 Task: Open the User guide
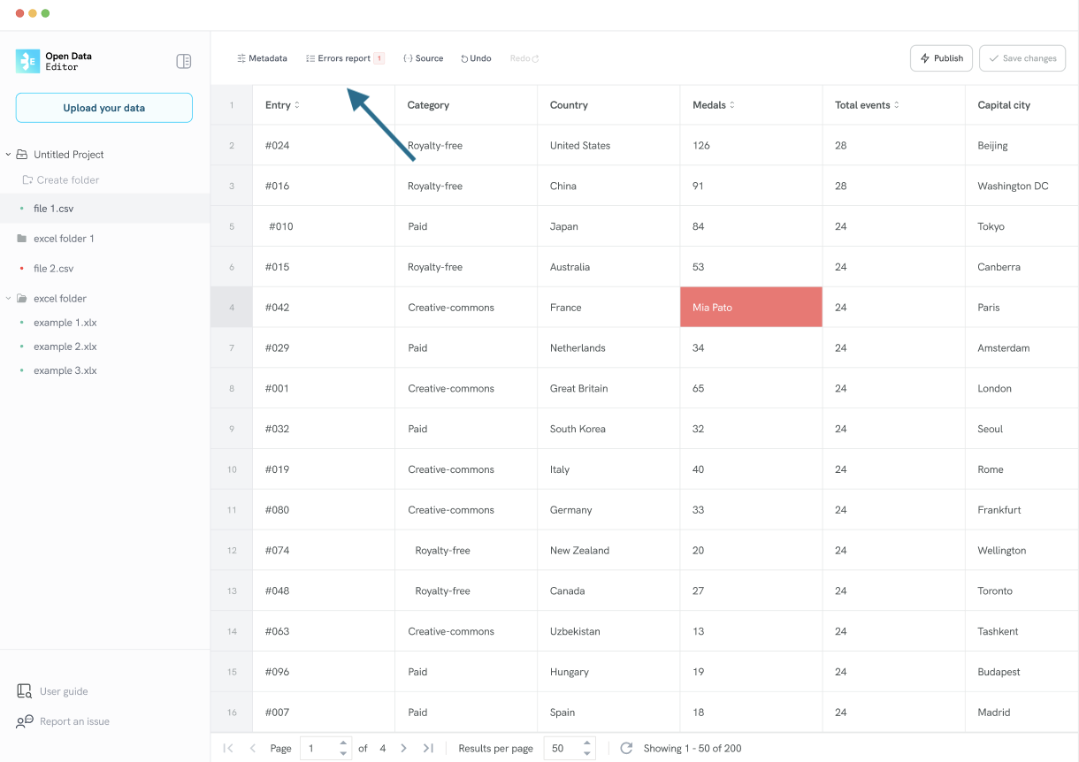64,691
